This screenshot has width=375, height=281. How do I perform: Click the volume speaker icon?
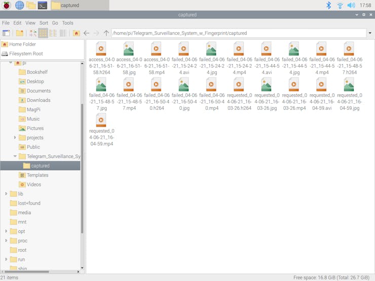coord(351,6)
